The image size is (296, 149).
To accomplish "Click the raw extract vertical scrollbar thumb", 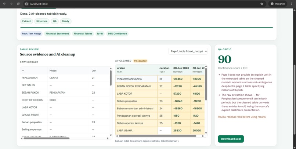I will click(111, 78).
